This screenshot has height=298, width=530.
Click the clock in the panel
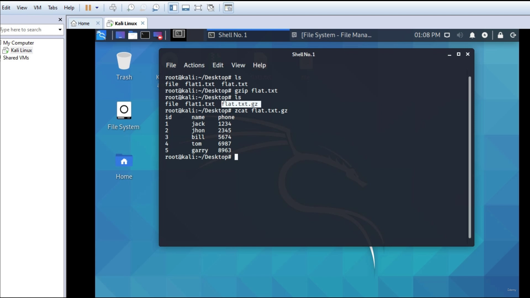coord(427,35)
